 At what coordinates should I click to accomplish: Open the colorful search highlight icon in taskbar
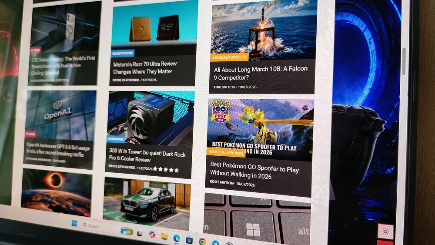coord(127,231)
